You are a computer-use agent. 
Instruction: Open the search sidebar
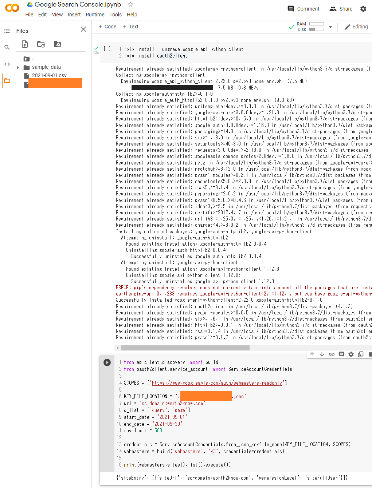(x=7, y=47)
